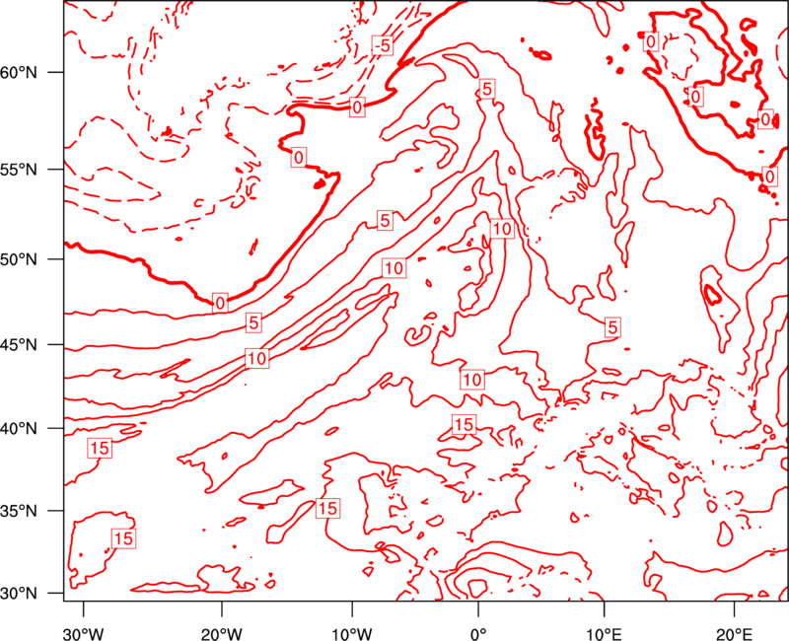Click the 20°E longitude axis label
This screenshot has height=641, width=789.
(734, 634)
